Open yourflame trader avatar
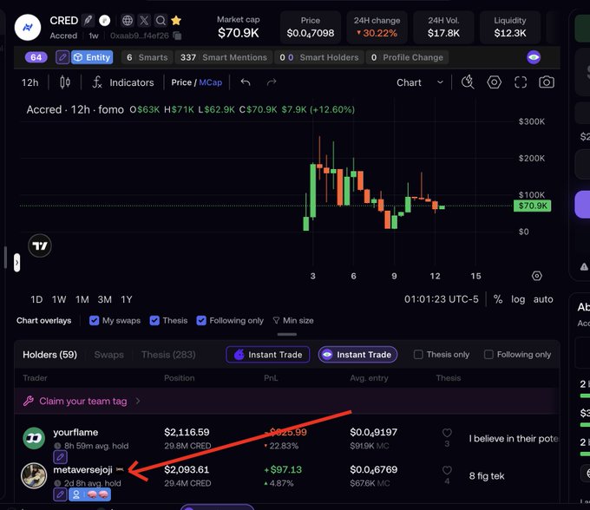This screenshot has width=590, height=510. [34, 438]
